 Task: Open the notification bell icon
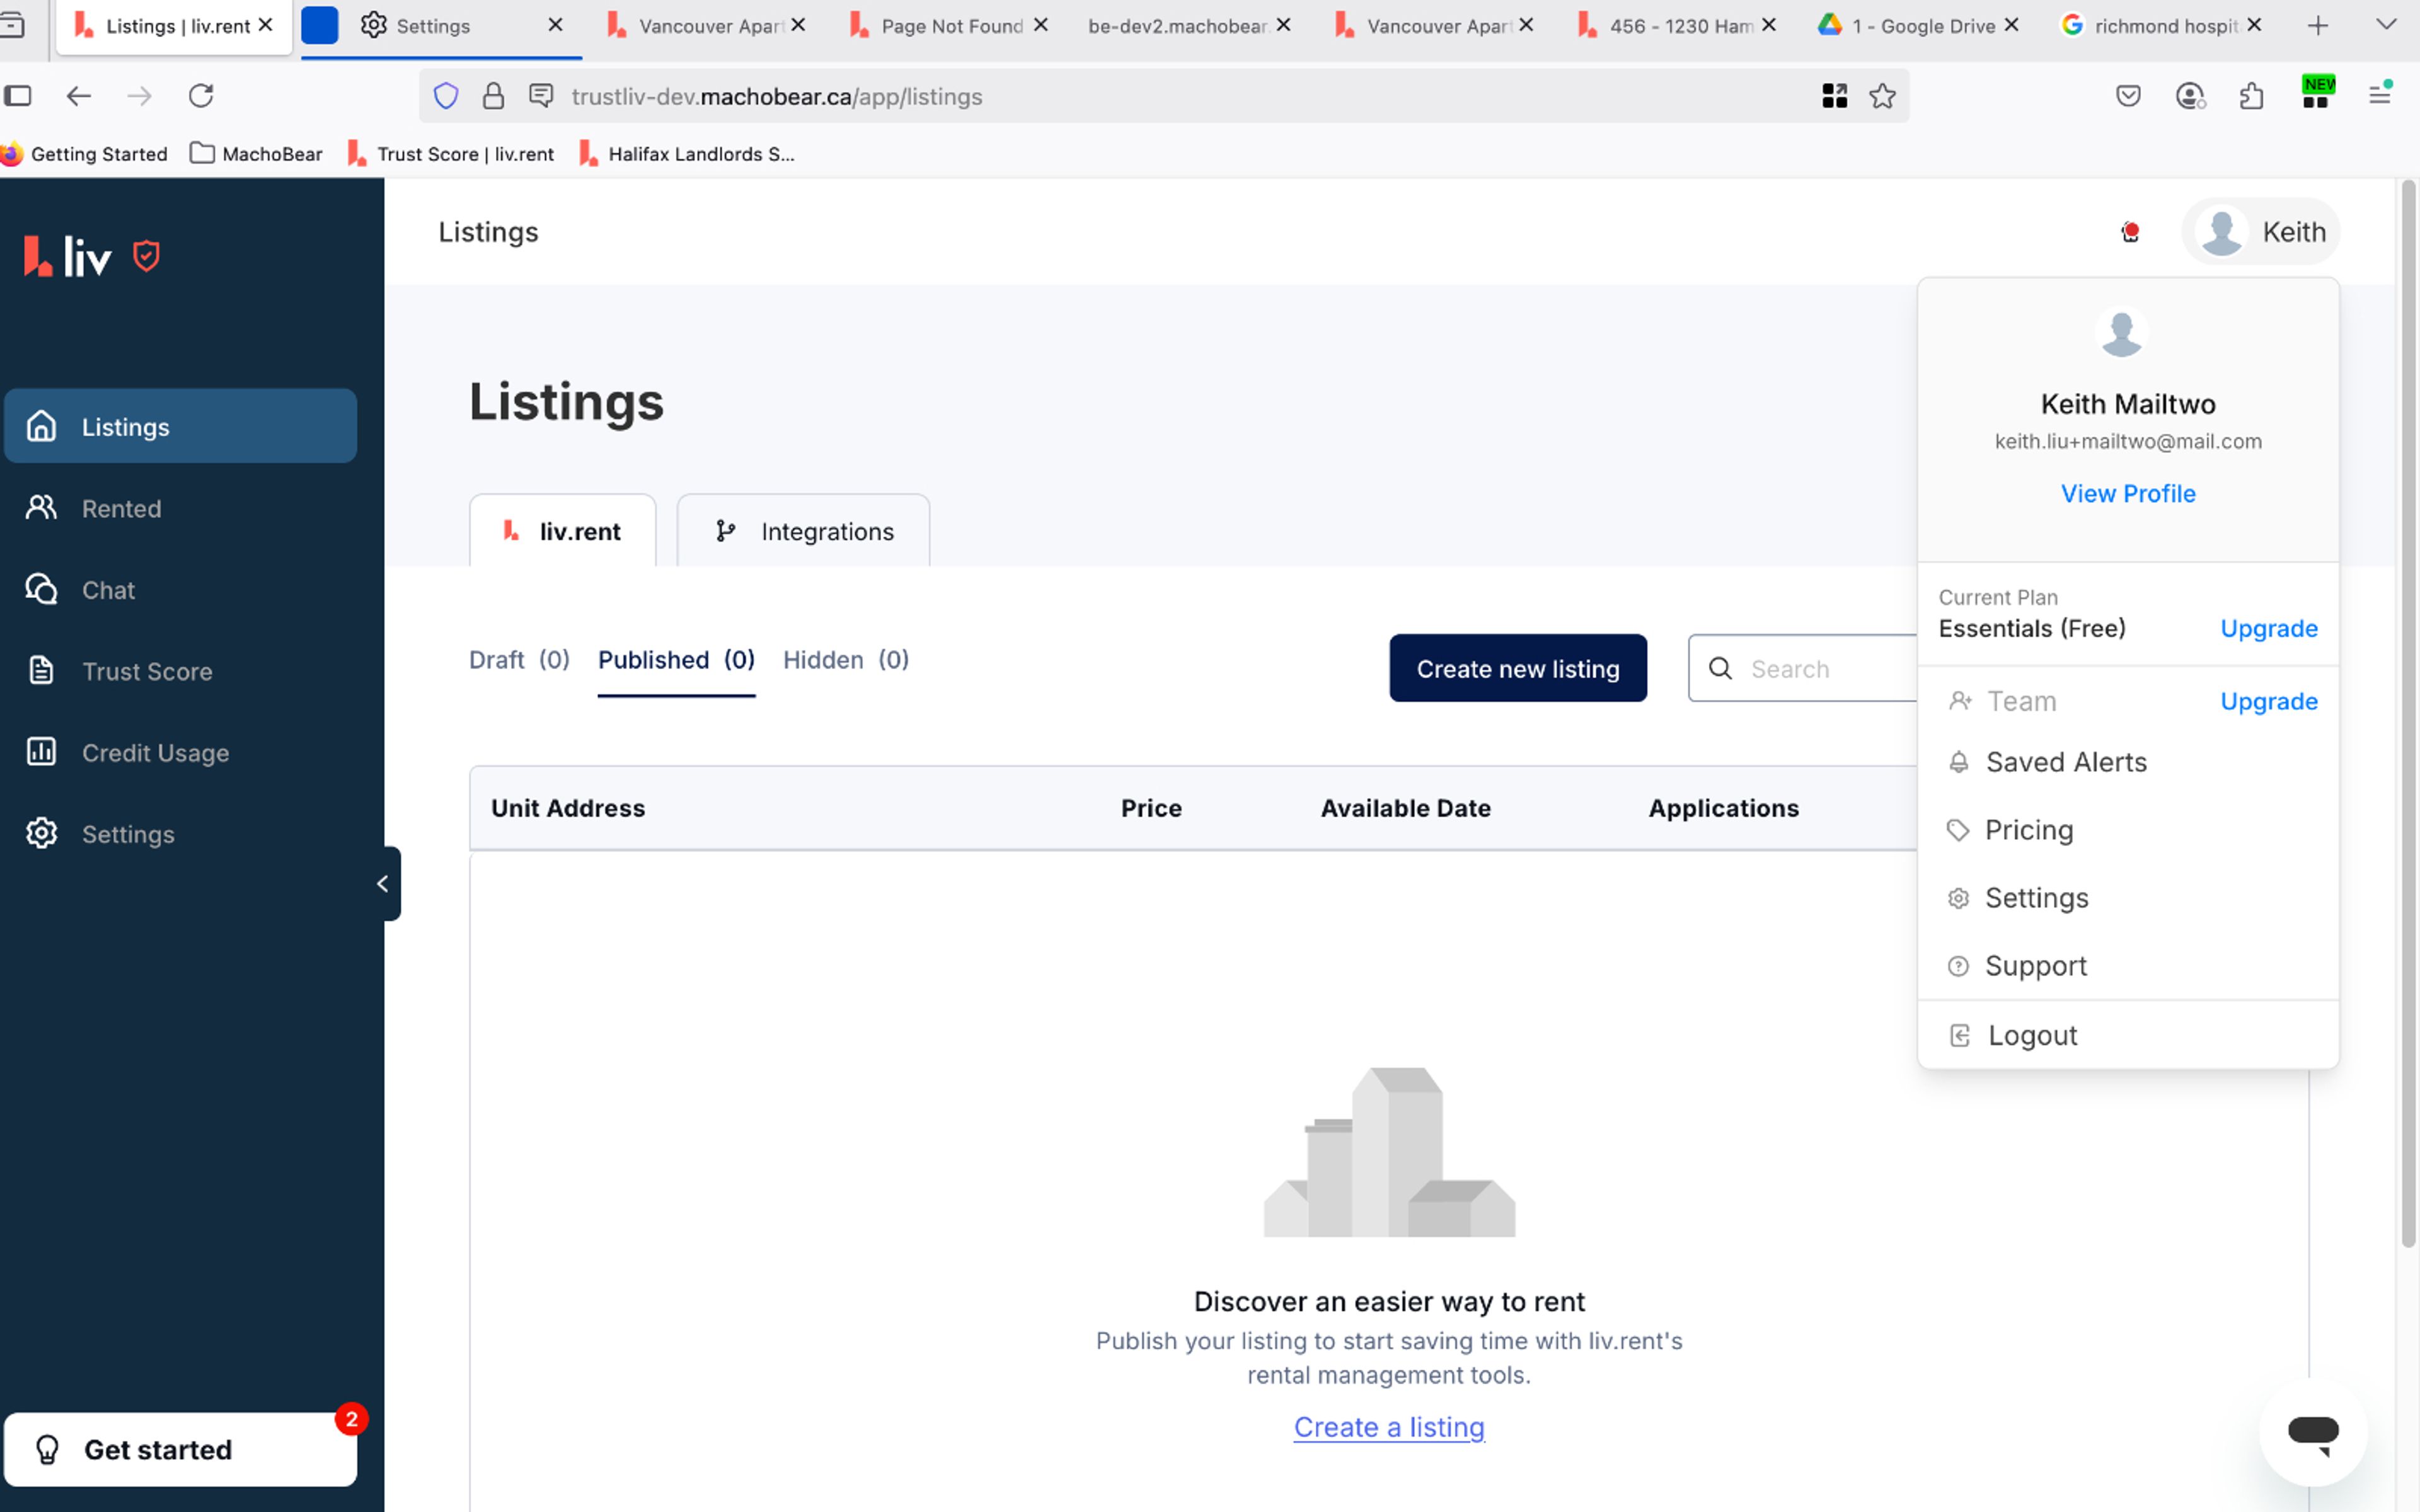[x=2129, y=232]
